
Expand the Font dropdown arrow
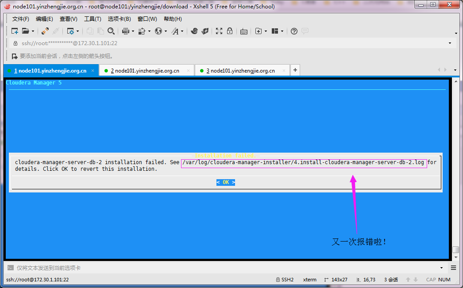tap(182, 31)
